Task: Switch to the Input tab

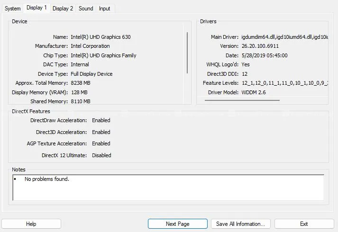Action: 104,9
